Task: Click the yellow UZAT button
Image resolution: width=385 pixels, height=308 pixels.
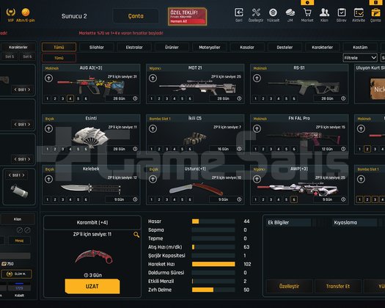Action: click(92, 287)
